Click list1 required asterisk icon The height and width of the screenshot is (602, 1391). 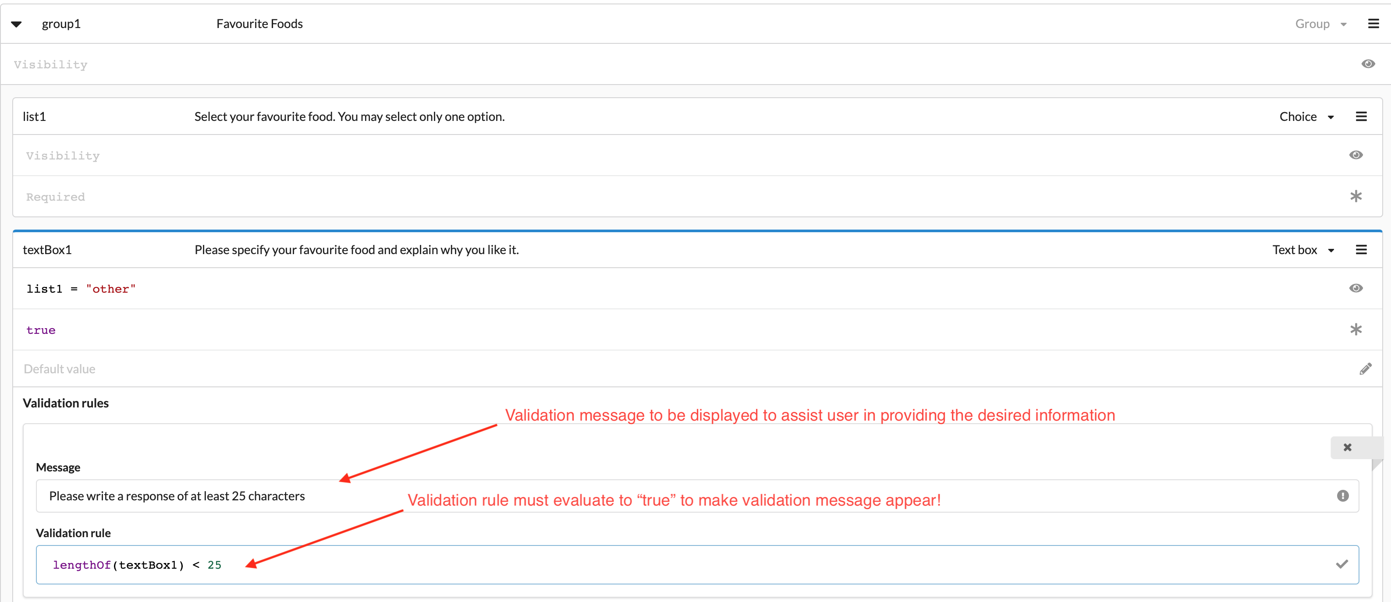[x=1356, y=197]
